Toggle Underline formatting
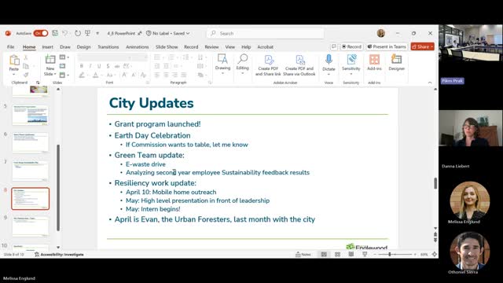Screen dimensions: 503x283 pyautogui.click(x=99, y=66)
